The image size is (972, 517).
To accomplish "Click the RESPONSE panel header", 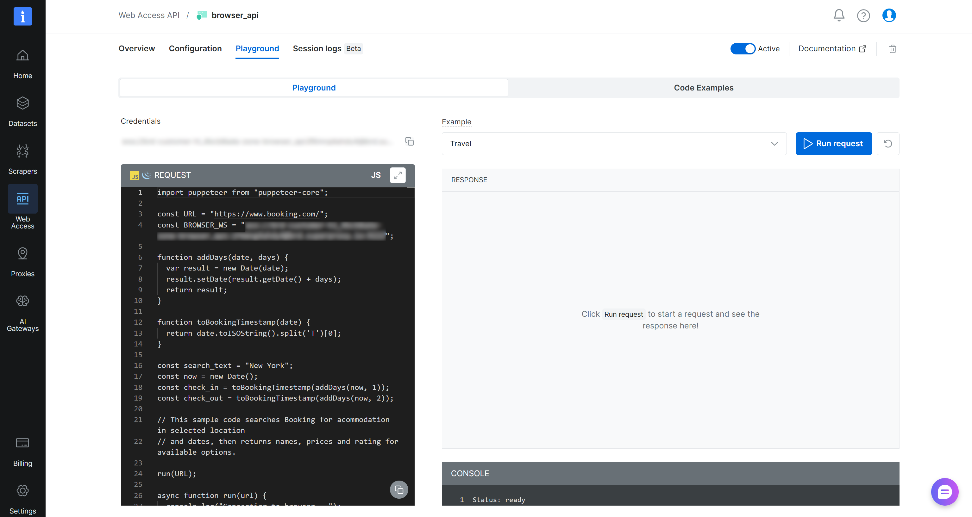I will tap(670, 180).
